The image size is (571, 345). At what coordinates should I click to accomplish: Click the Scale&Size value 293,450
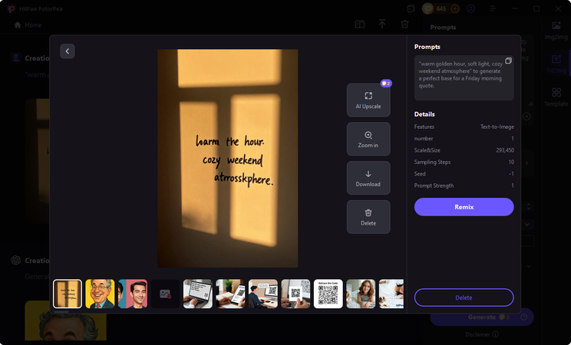coord(505,150)
